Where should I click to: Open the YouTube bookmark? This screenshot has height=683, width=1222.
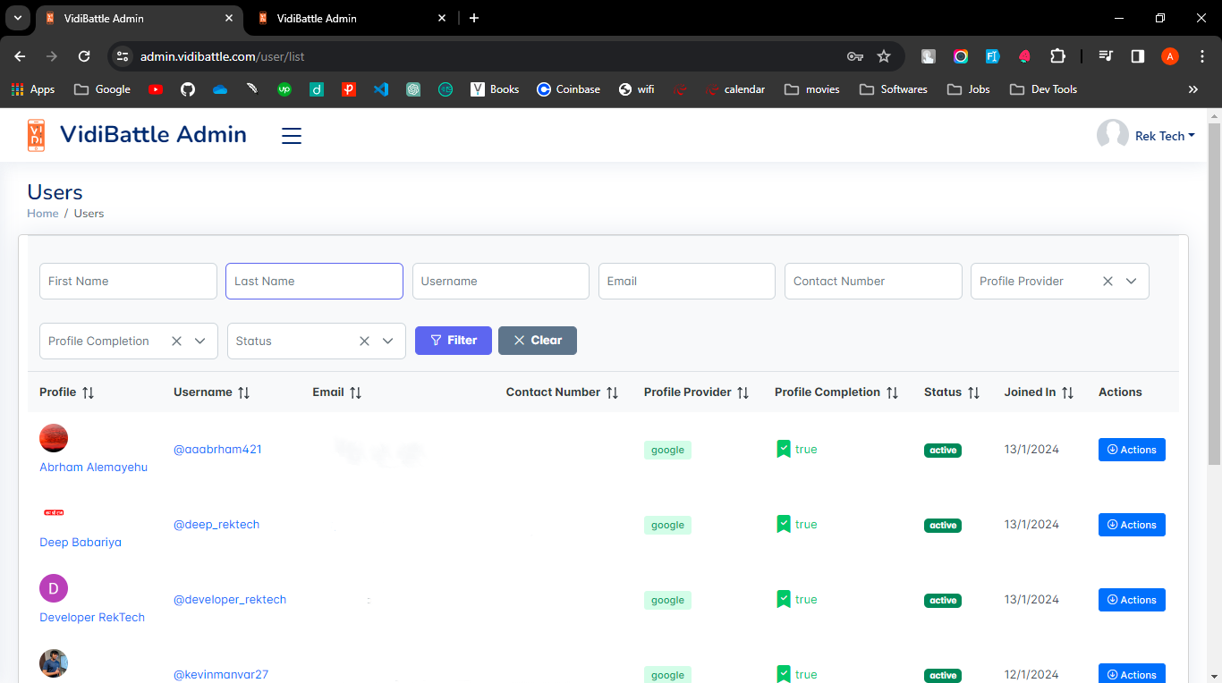[156, 89]
